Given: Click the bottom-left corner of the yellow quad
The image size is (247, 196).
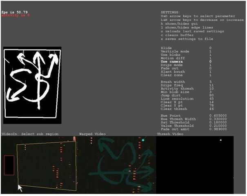Looking at the screenshot, I should coord(18,184).
